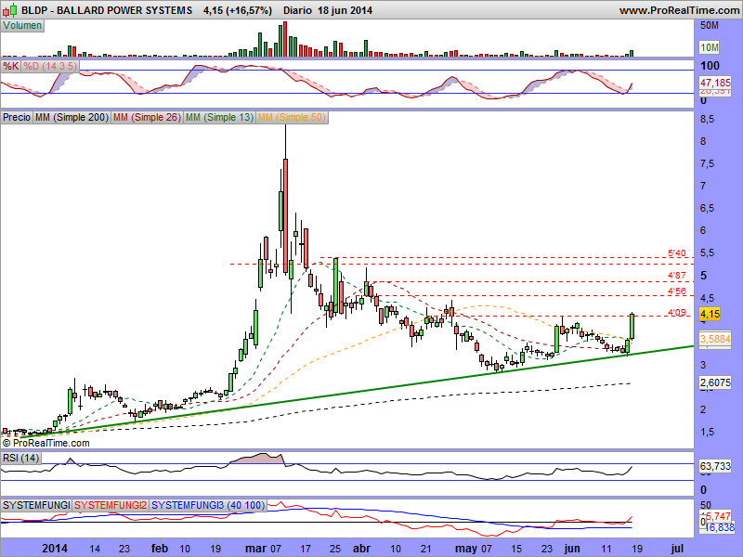
Task: Click the 4,15 (+16,57%) price quote in header
Action: click(x=238, y=10)
